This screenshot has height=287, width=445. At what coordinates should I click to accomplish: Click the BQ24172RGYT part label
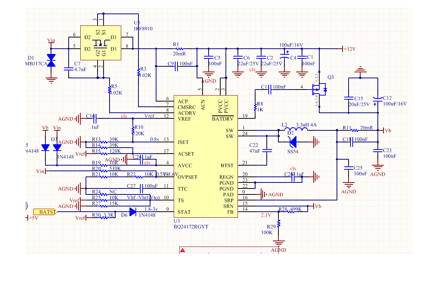click(x=191, y=227)
